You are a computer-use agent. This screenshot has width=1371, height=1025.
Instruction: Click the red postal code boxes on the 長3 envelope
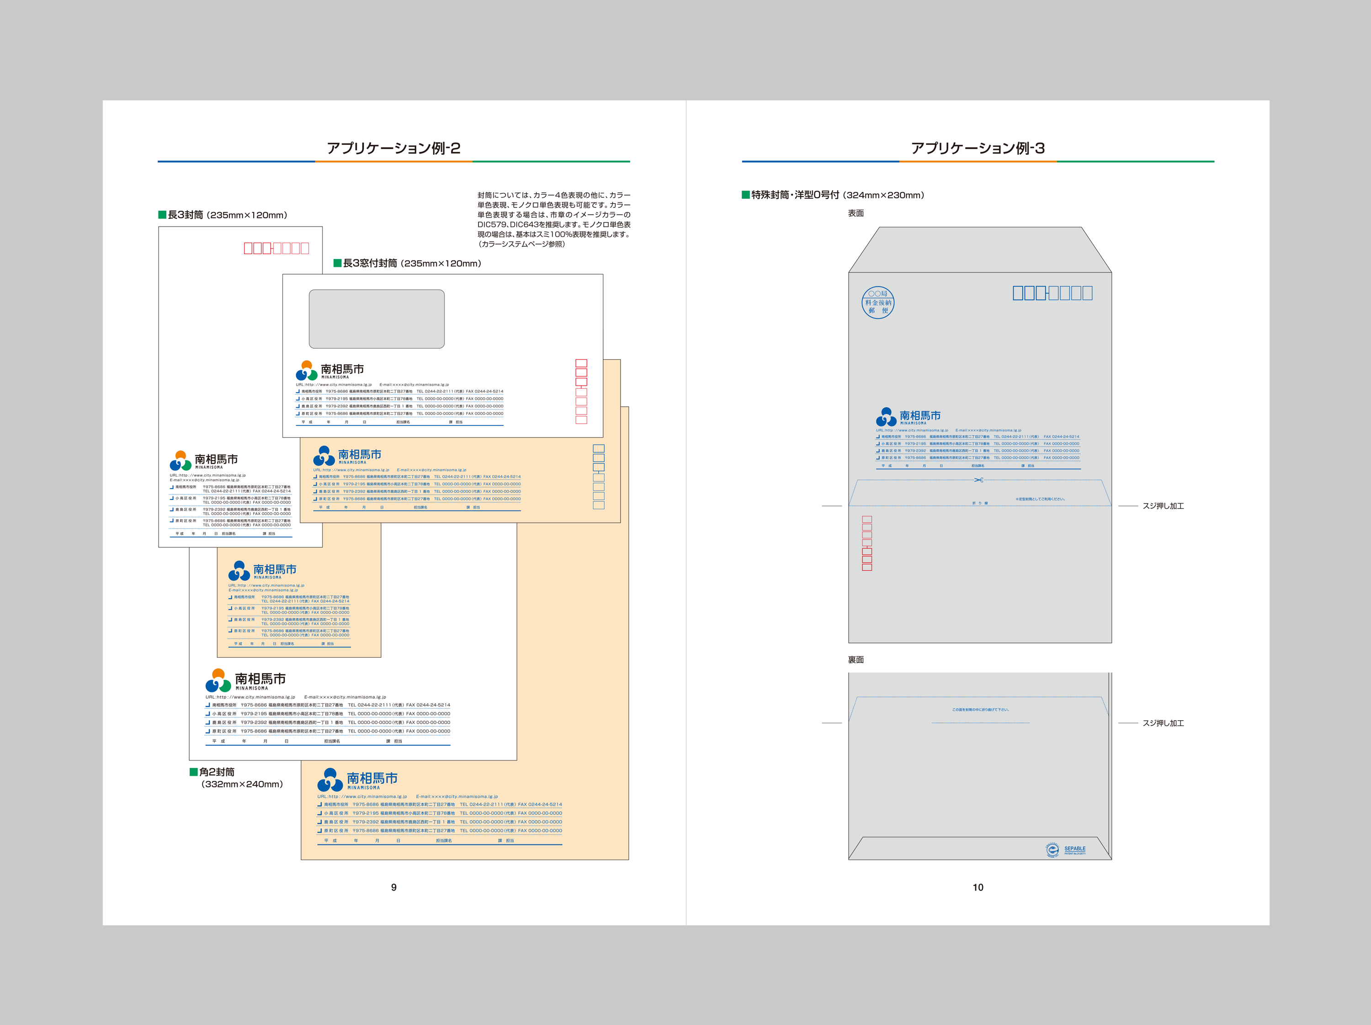point(276,248)
